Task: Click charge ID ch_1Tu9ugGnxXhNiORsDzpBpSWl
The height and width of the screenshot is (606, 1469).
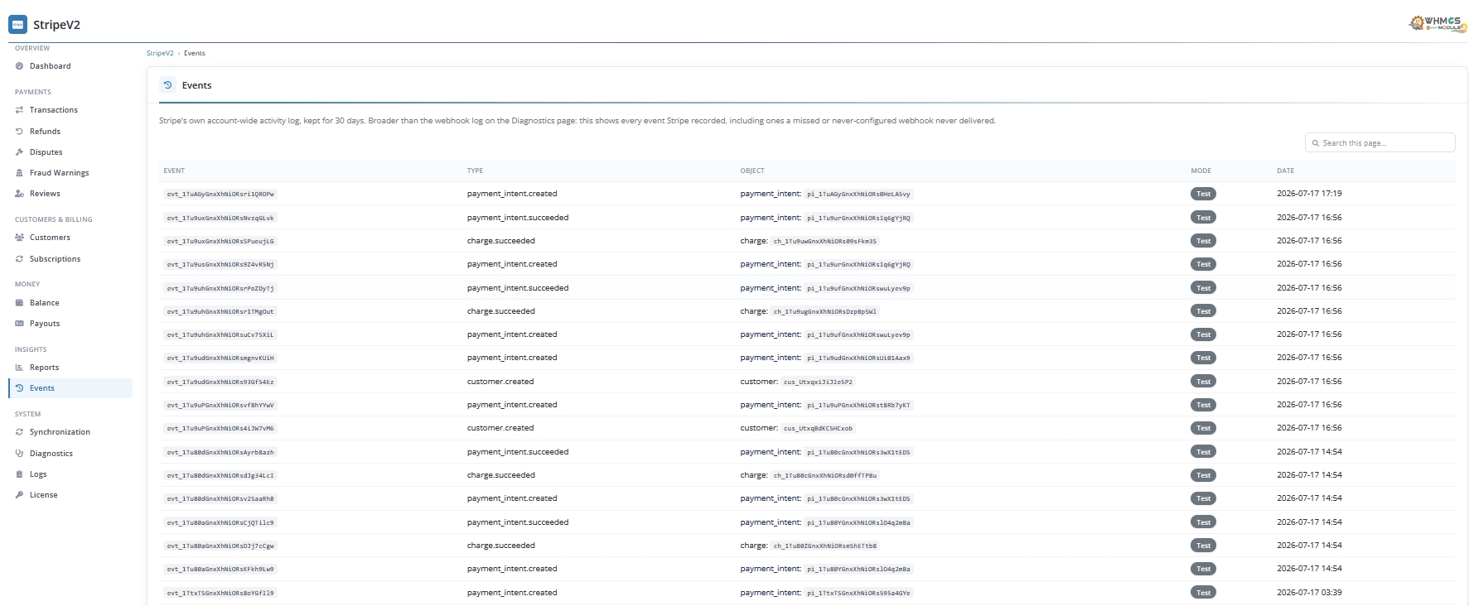Action: point(825,311)
